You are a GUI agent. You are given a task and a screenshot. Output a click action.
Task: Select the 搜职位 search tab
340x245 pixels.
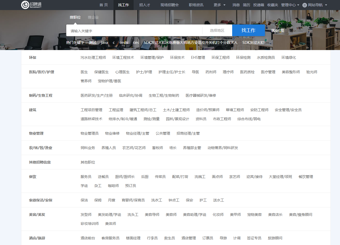(75, 17)
